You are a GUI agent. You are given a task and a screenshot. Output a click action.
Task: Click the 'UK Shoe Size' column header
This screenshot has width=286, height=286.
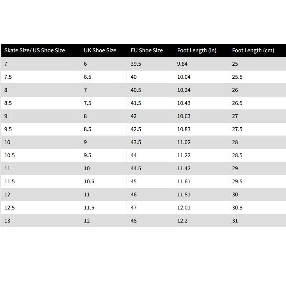100,50
